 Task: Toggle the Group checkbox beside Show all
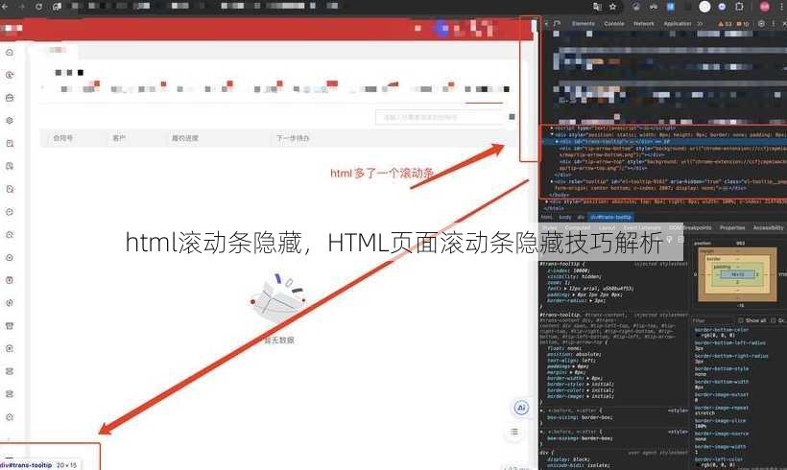773,320
